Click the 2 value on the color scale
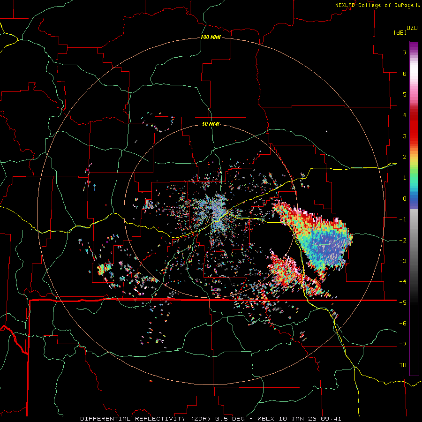 pos(405,157)
